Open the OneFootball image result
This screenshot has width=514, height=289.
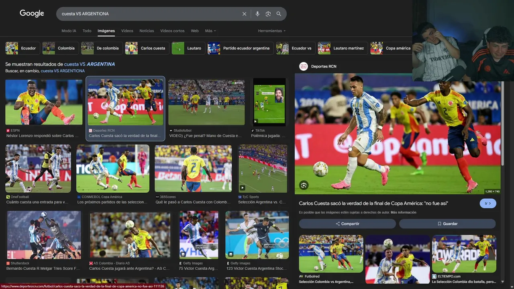click(x=38, y=169)
